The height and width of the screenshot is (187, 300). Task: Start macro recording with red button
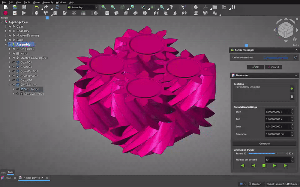point(6,13)
